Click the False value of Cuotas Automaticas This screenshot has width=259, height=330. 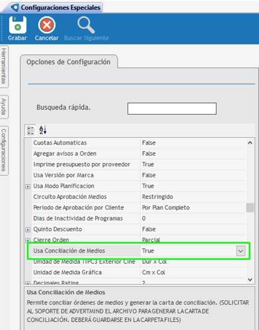pos(149,142)
